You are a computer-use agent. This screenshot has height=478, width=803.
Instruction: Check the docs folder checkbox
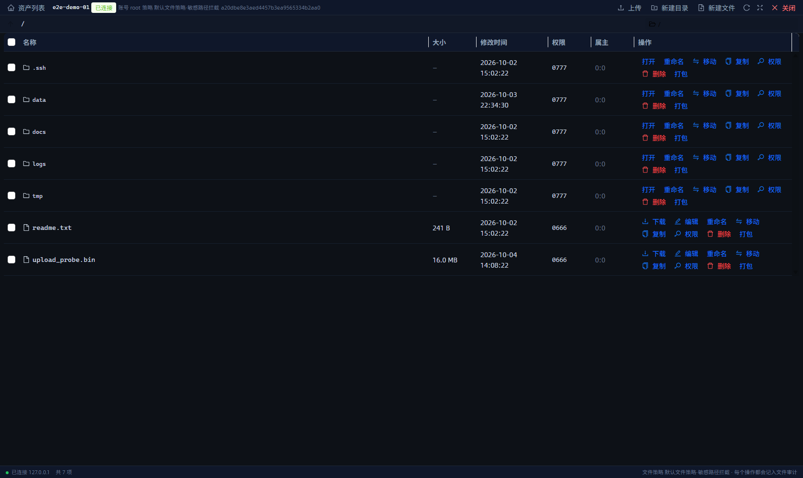[x=11, y=131]
